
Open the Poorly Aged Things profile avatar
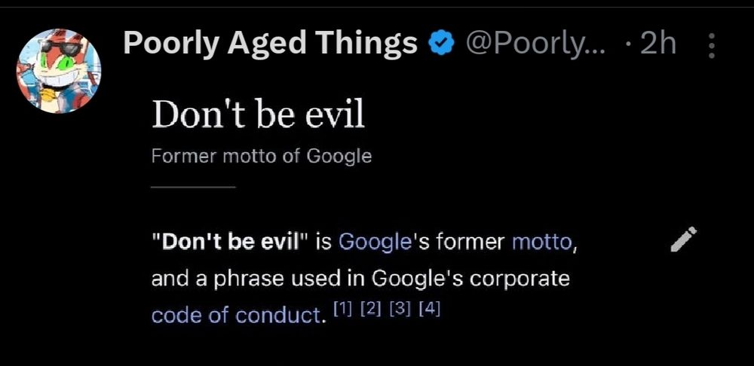[x=59, y=71]
